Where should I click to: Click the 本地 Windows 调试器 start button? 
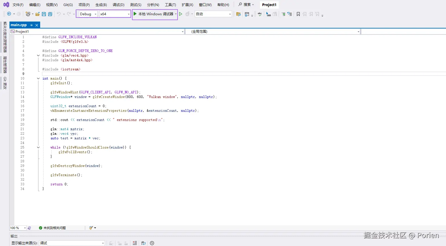[x=153, y=14]
